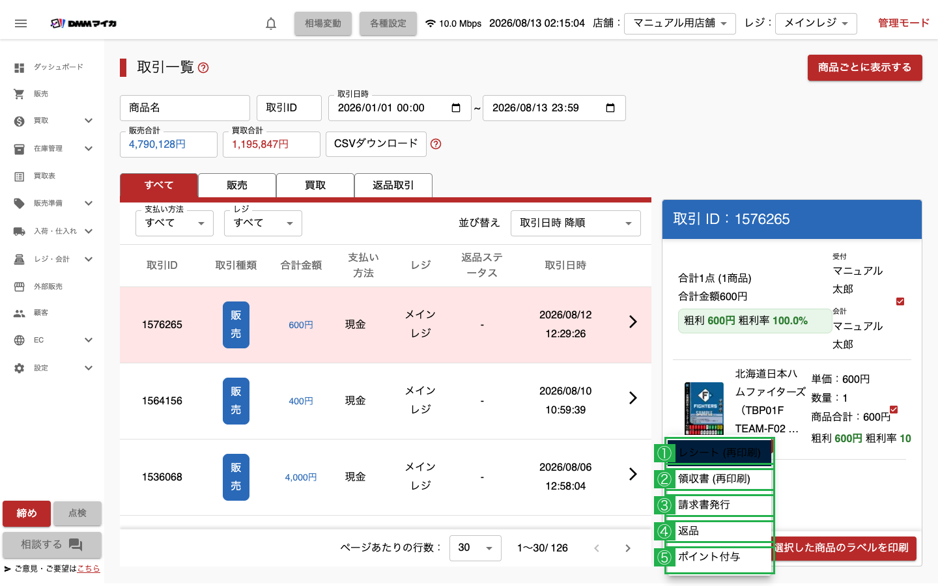This screenshot has height=586, width=938.
Task: Switch to the 買取 tab
Action: [x=315, y=185]
